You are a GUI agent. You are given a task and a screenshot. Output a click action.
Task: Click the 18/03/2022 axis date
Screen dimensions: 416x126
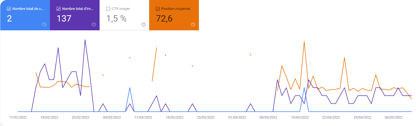tap(175, 117)
